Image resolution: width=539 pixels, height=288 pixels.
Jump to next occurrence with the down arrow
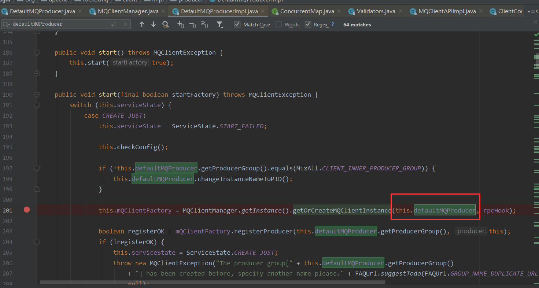pyautogui.click(x=153, y=25)
